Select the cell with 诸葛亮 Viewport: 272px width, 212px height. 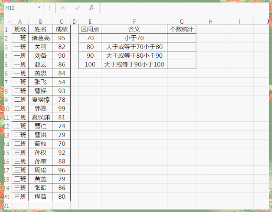coord(41,38)
